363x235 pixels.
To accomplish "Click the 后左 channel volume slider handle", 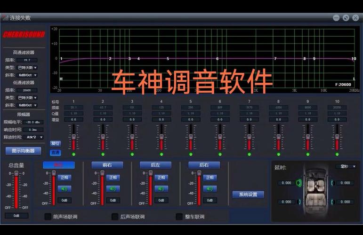I will click(151, 173).
